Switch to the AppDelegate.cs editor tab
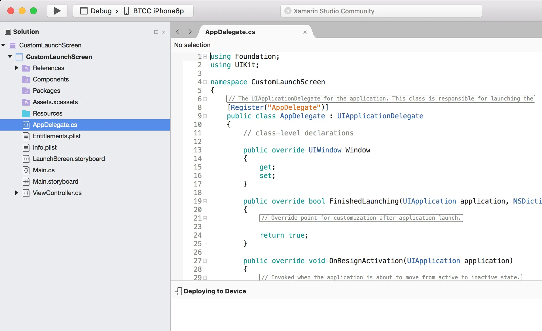 point(230,32)
